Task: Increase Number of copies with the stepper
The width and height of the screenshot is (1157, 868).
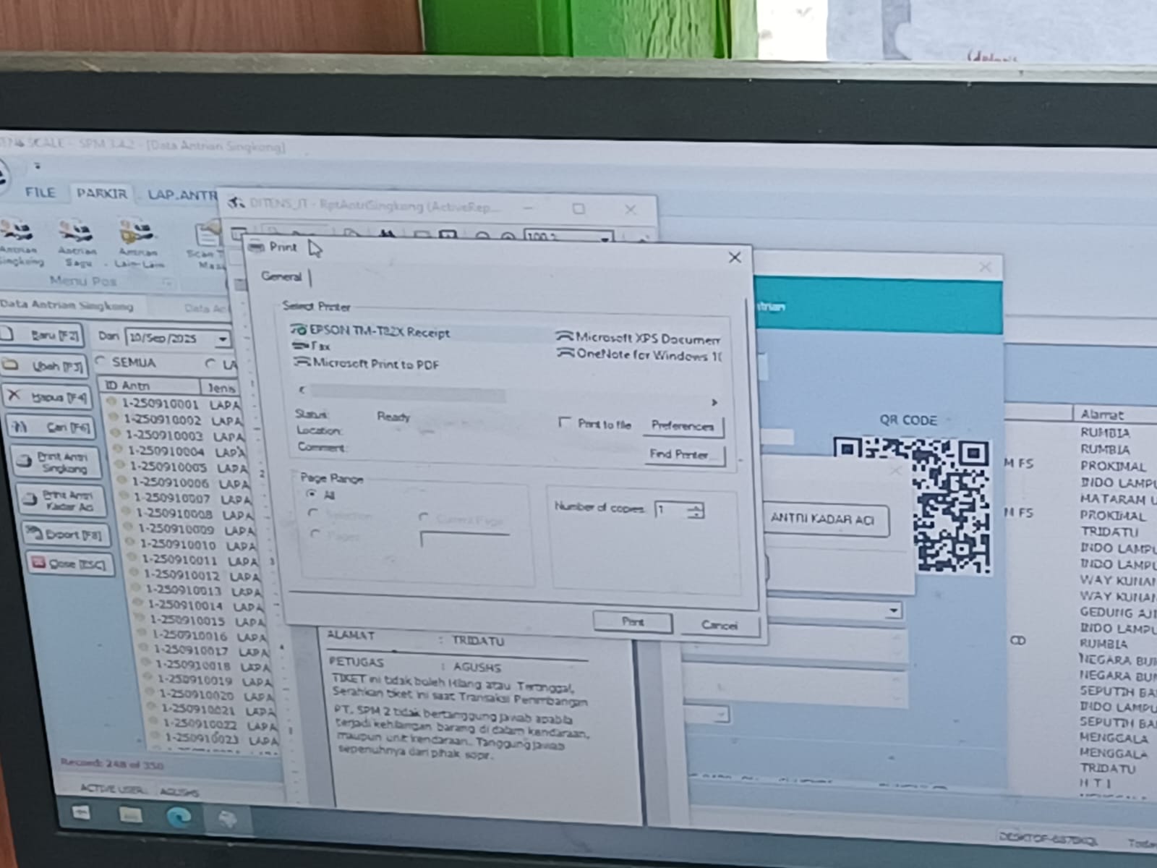Action: tap(694, 507)
